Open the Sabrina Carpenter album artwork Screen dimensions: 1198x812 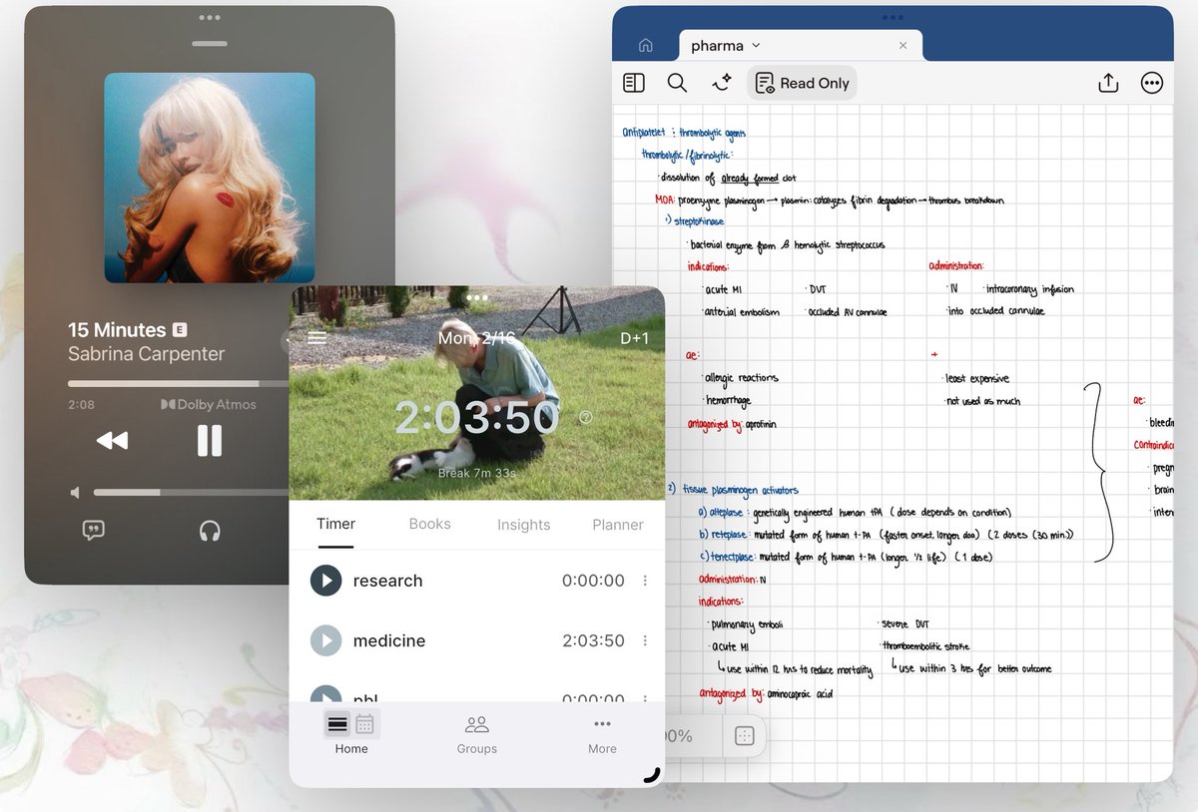coord(210,178)
